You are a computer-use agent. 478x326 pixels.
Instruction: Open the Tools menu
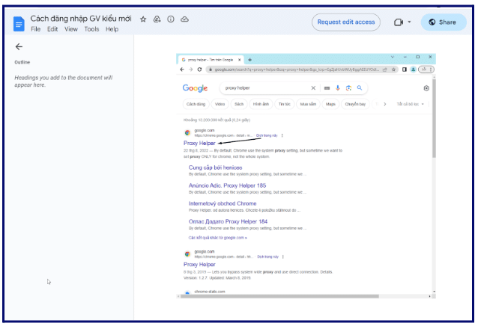[91, 29]
